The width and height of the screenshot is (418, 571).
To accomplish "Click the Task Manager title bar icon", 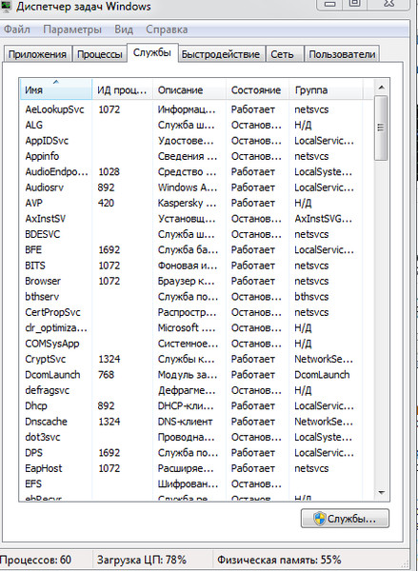I will 6,6.
